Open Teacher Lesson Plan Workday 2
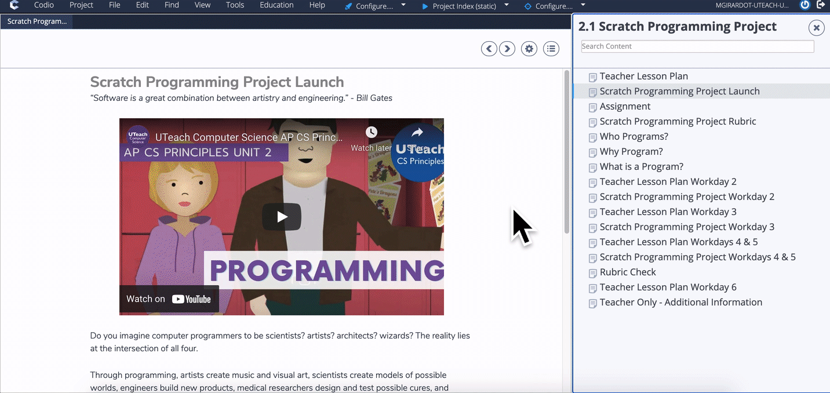 click(668, 181)
